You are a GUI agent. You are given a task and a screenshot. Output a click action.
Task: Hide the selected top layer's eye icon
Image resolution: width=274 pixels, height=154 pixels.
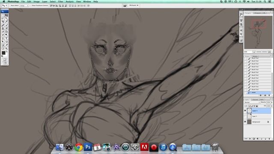point(245,111)
